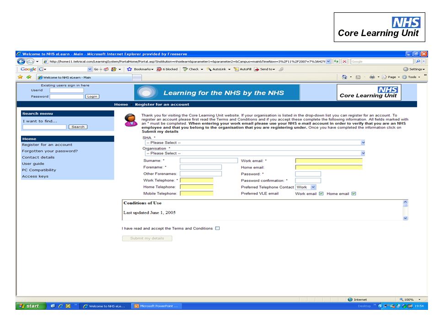Click the search magnifier icon beside Google box
439x329 pixels.
418,61
